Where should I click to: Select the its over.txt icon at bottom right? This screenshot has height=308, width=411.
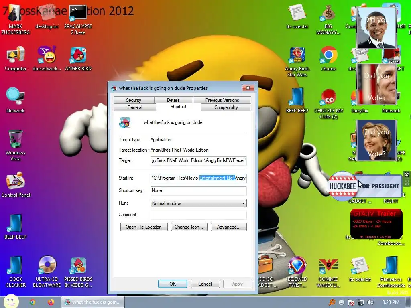pyautogui.click(x=360, y=269)
